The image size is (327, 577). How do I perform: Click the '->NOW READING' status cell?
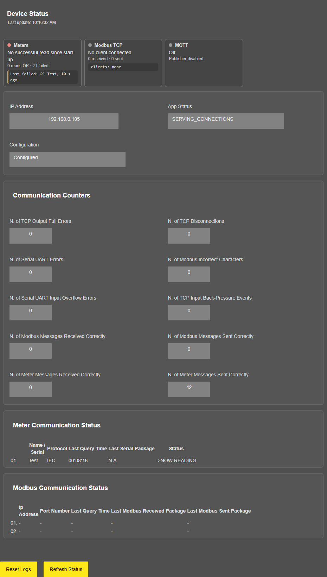tap(176, 460)
